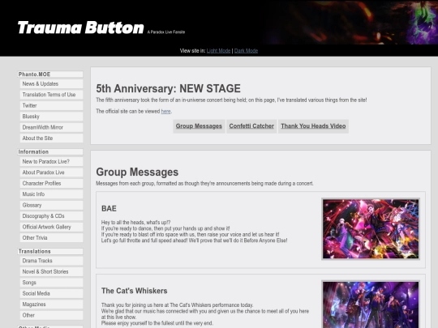This screenshot has width=438, height=328.
Task: Open Drama Tracks translations
Action: coord(51,261)
